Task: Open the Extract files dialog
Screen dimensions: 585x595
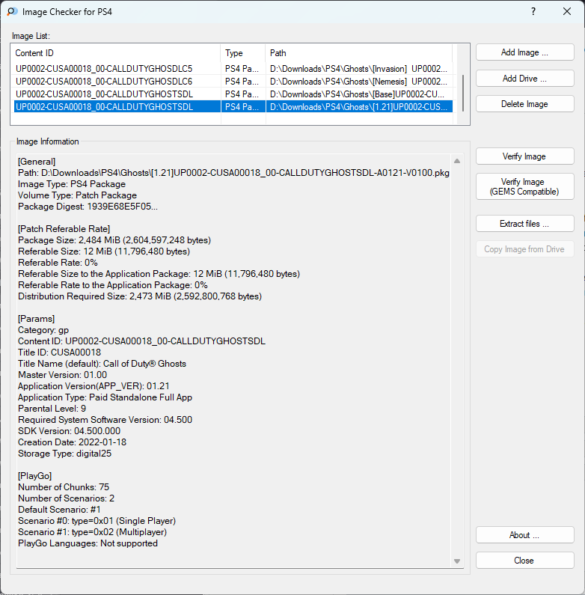Action: point(524,224)
